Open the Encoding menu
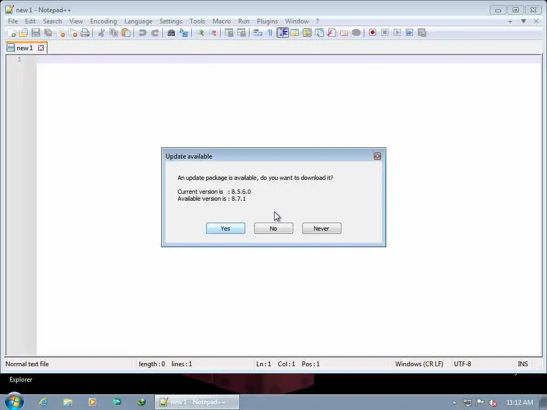The image size is (547, 410). click(103, 21)
